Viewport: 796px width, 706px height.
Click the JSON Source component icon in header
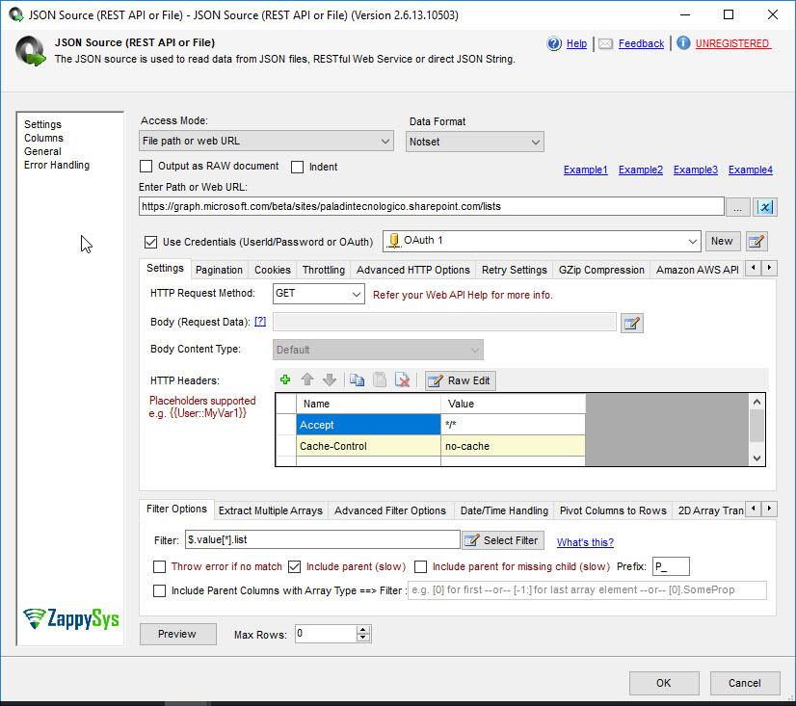[31, 51]
